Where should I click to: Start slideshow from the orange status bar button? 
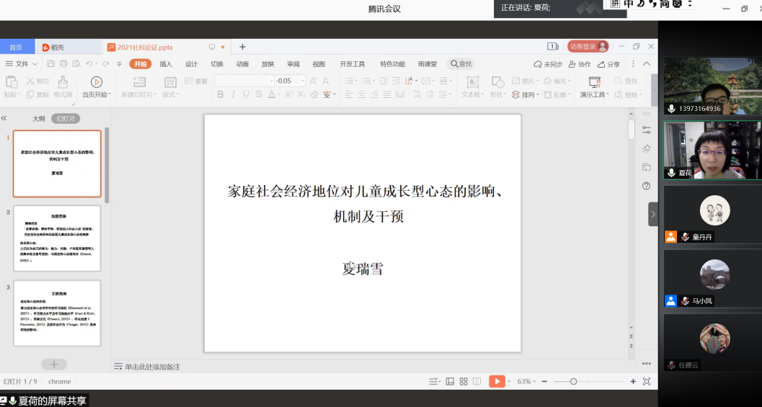pyautogui.click(x=497, y=381)
